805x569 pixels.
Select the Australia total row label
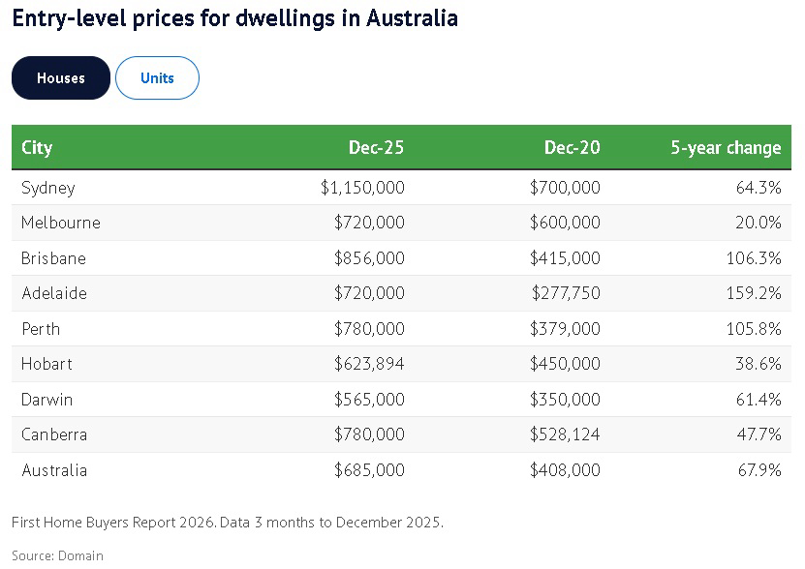[54, 470]
